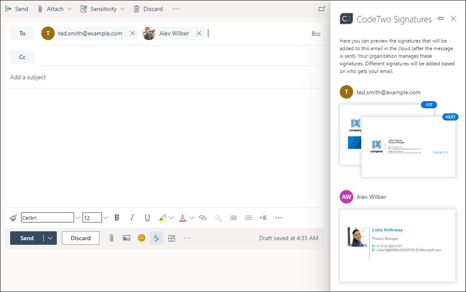Toggle numbered list
This screenshot has width=466, height=292.
click(x=248, y=218)
